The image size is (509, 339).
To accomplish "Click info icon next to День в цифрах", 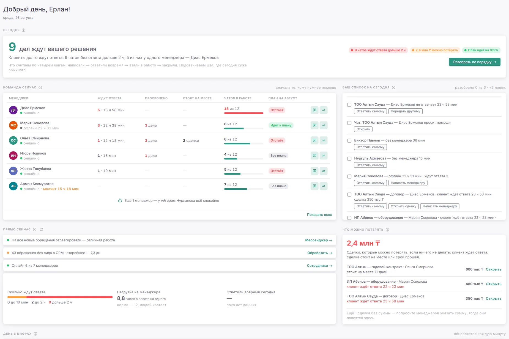I will [35, 334].
